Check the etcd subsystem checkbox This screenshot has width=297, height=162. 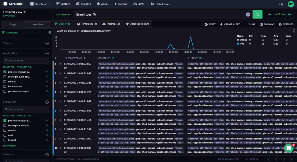point(5,135)
